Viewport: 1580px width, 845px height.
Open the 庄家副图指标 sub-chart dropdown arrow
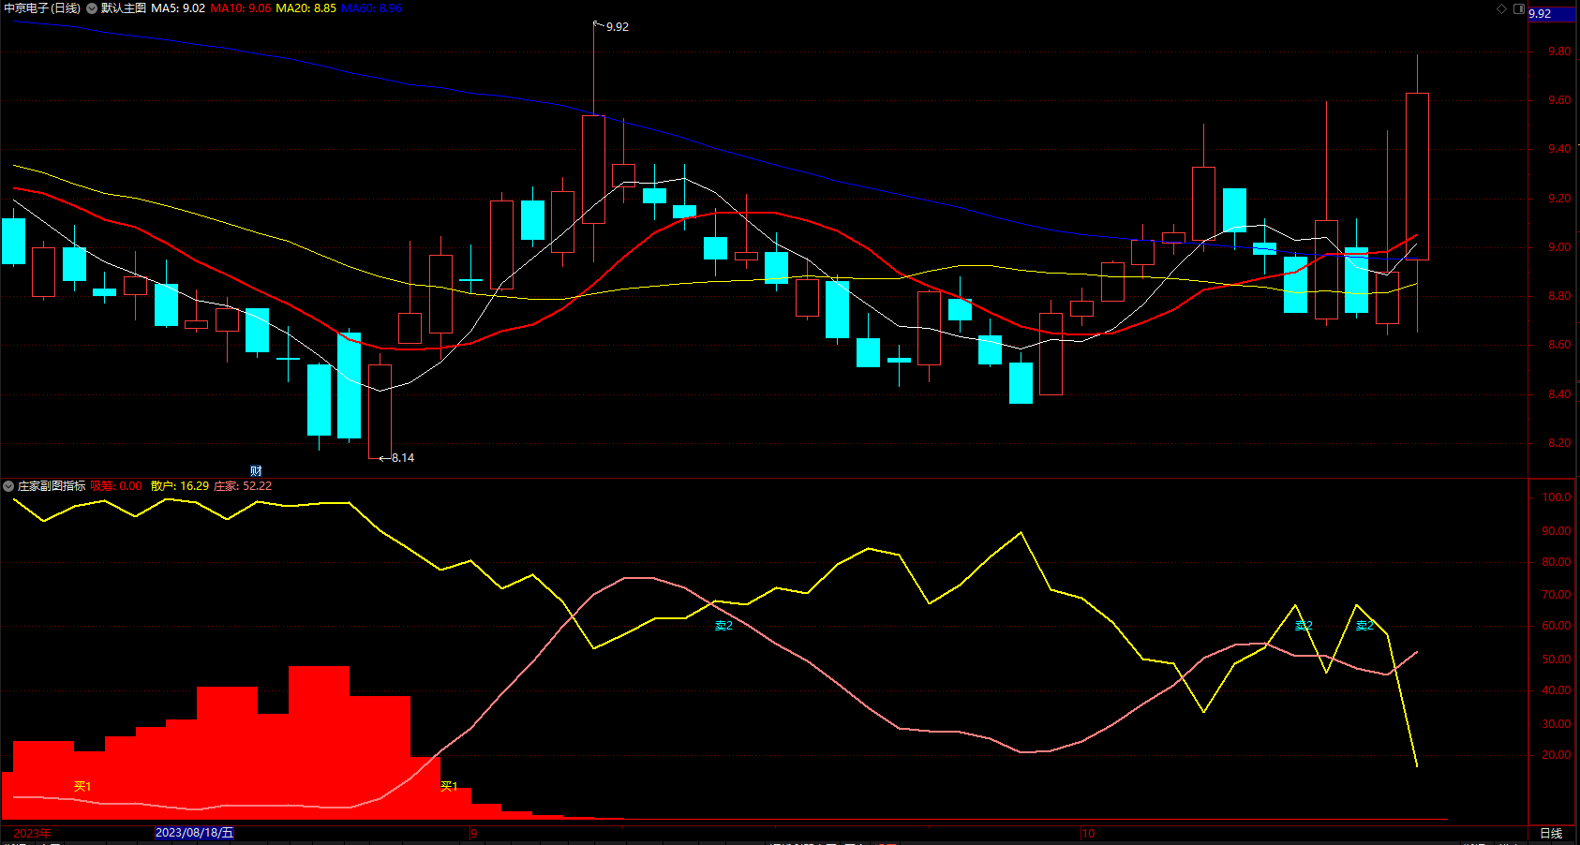[x=8, y=486]
